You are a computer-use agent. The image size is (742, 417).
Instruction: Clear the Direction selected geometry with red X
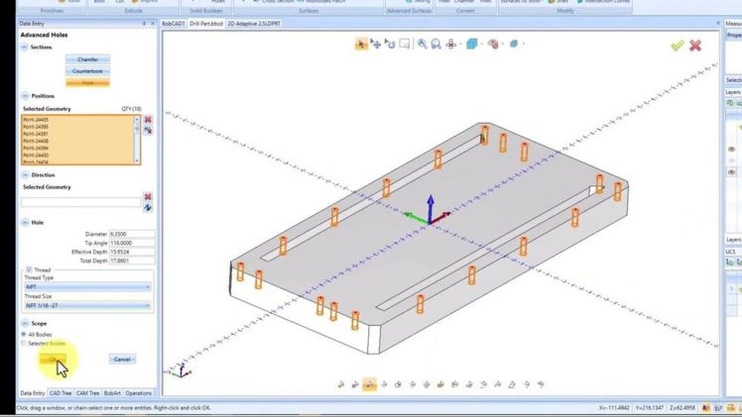click(148, 197)
